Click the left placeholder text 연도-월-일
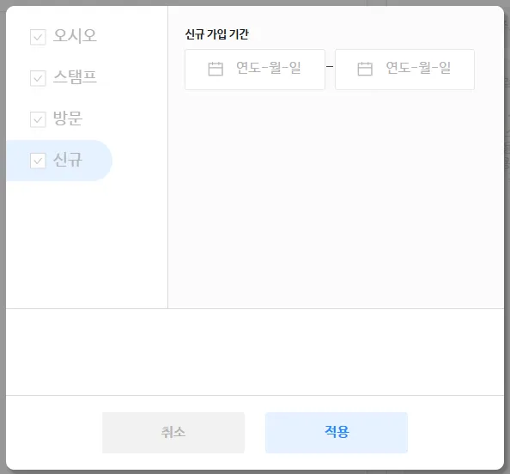 (269, 68)
